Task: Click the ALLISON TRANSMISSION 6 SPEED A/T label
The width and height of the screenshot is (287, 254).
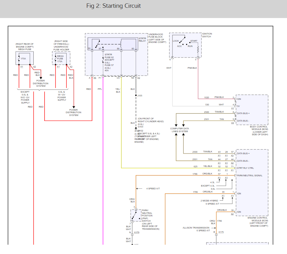Action: pos(196,229)
